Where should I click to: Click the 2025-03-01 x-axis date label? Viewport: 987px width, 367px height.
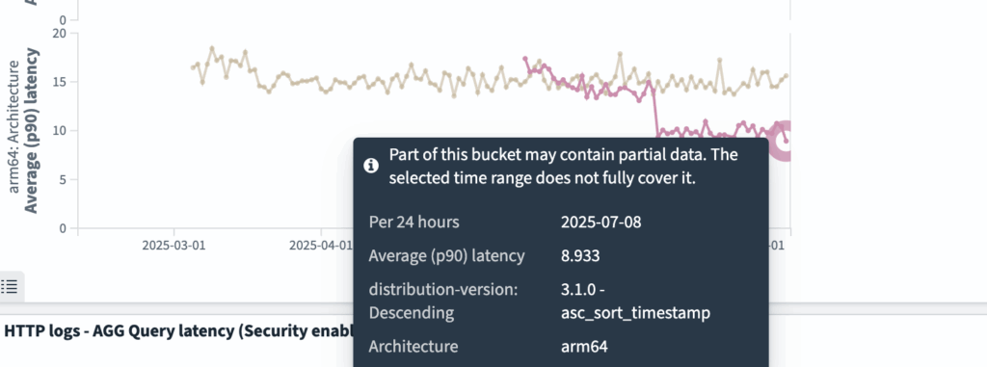pos(173,246)
